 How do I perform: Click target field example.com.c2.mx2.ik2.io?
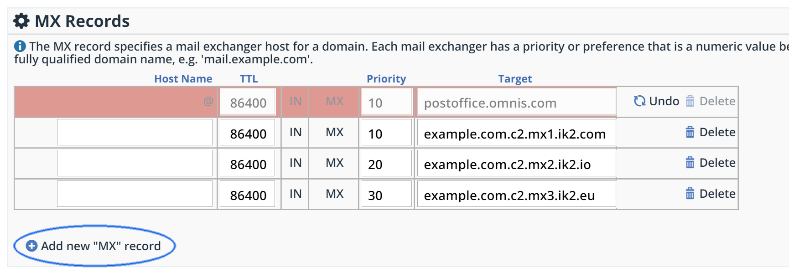(516, 164)
